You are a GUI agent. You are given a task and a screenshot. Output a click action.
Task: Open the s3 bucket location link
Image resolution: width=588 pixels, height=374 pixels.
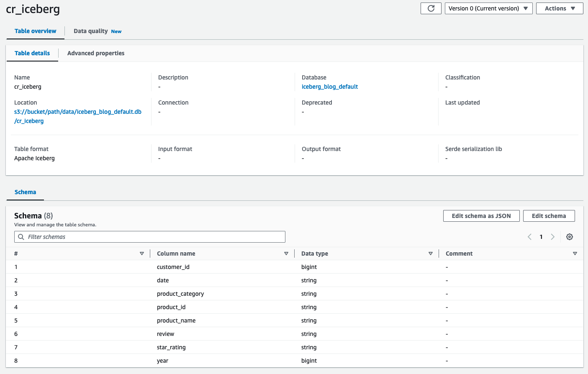coord(78,116)
